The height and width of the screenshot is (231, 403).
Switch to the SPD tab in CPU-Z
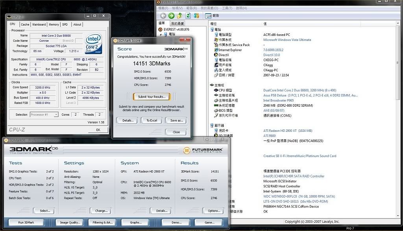[65, 24]
